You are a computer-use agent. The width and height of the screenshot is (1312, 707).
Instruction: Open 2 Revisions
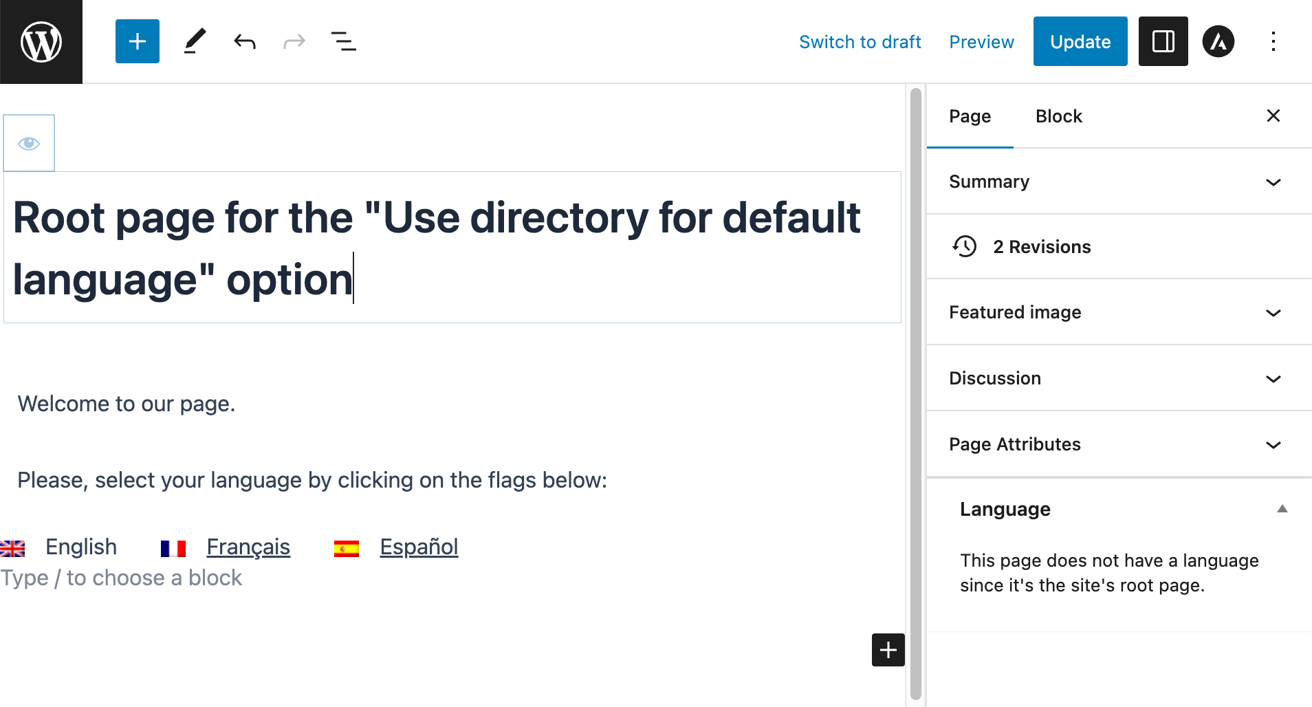1119,246
